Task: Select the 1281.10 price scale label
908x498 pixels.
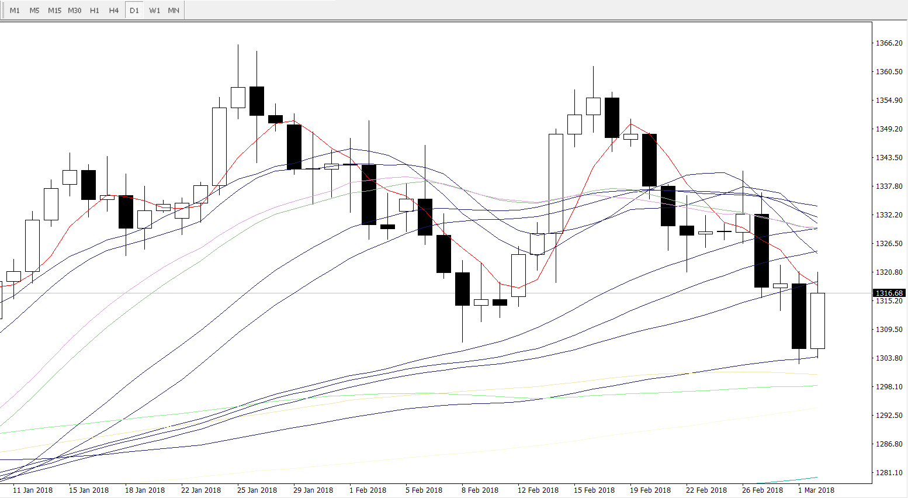Action: [889, 473]
